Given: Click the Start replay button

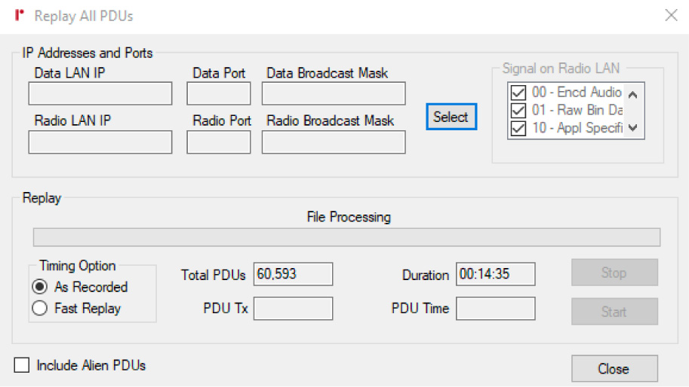Looking at the screenshot, I should (x=614, y=312).
